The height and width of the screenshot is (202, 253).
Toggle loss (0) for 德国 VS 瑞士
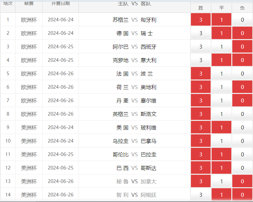(x=242, y=33)
